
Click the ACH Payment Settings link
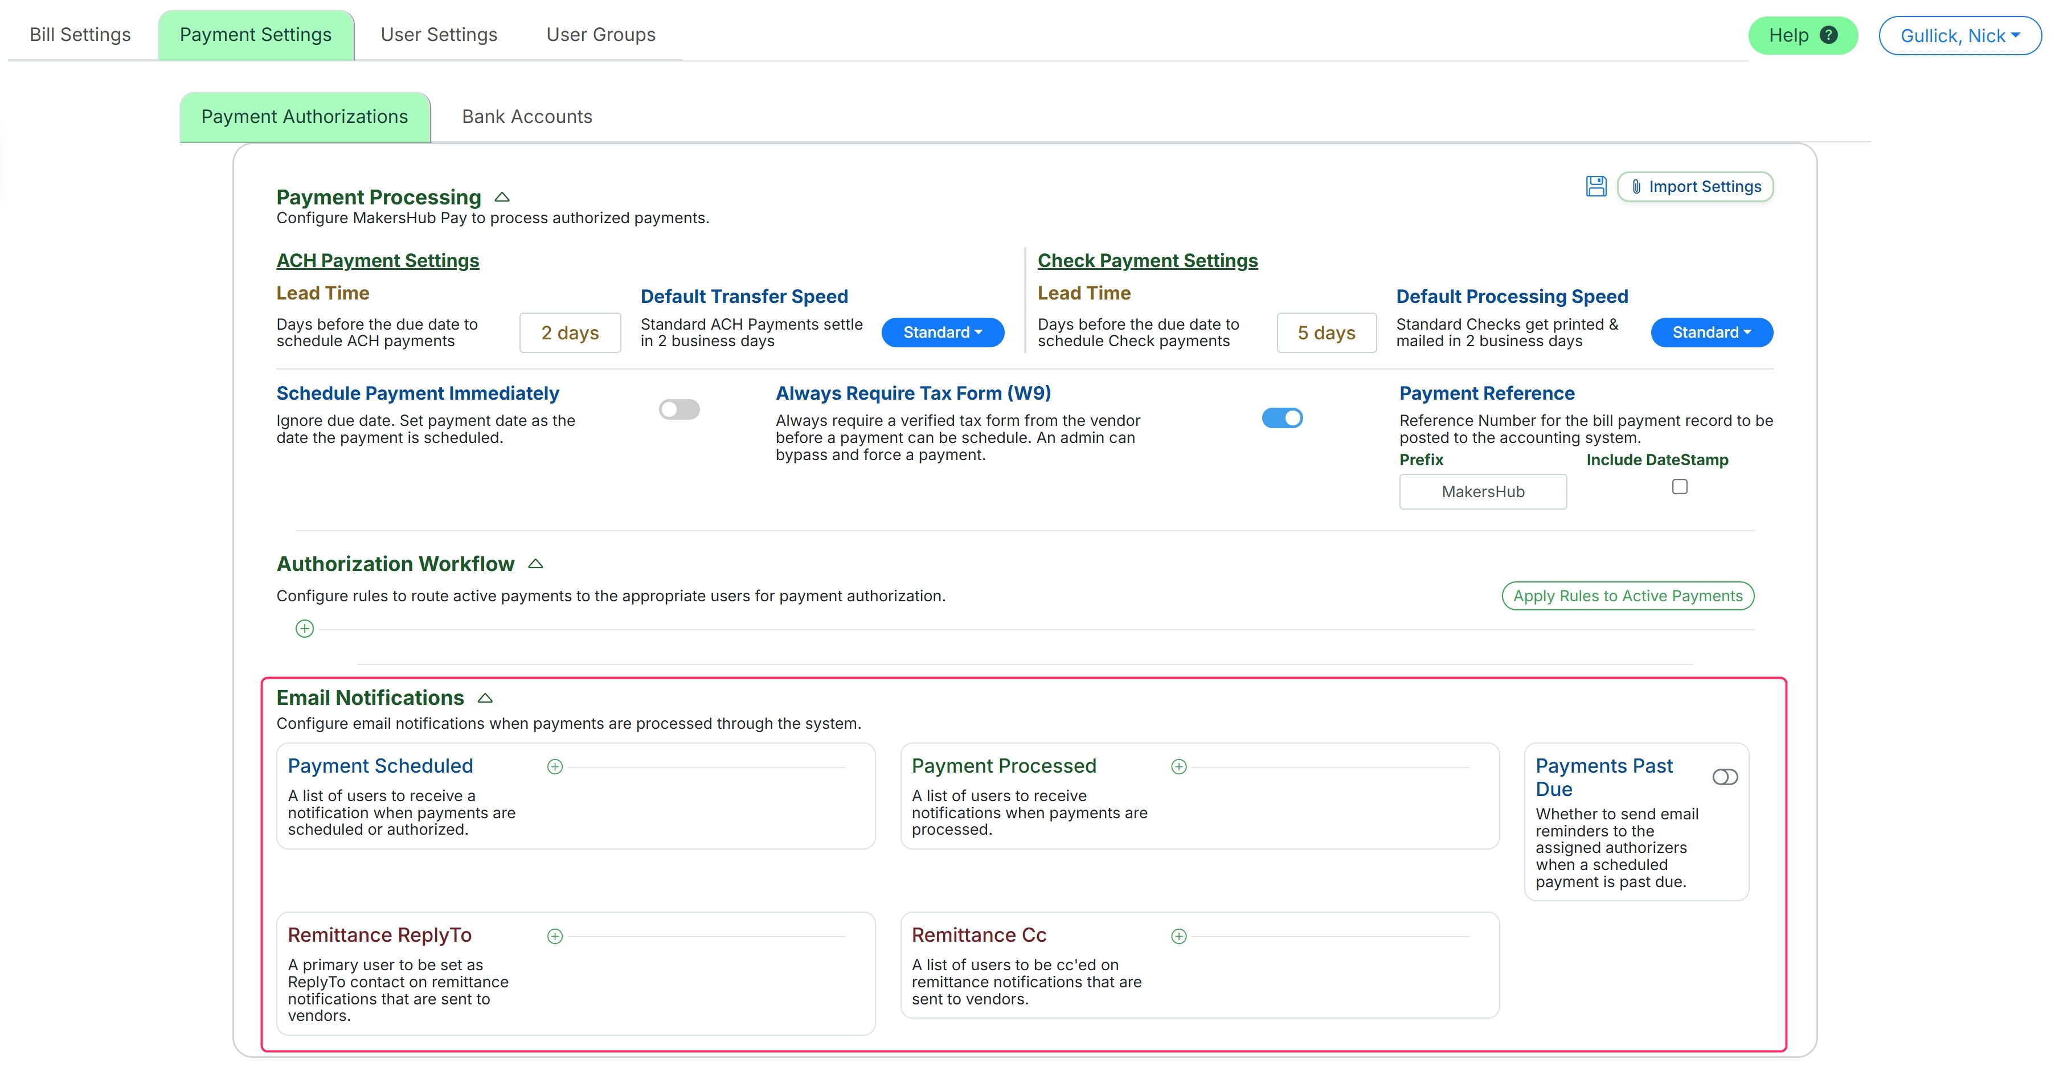[x=378, y=260]
